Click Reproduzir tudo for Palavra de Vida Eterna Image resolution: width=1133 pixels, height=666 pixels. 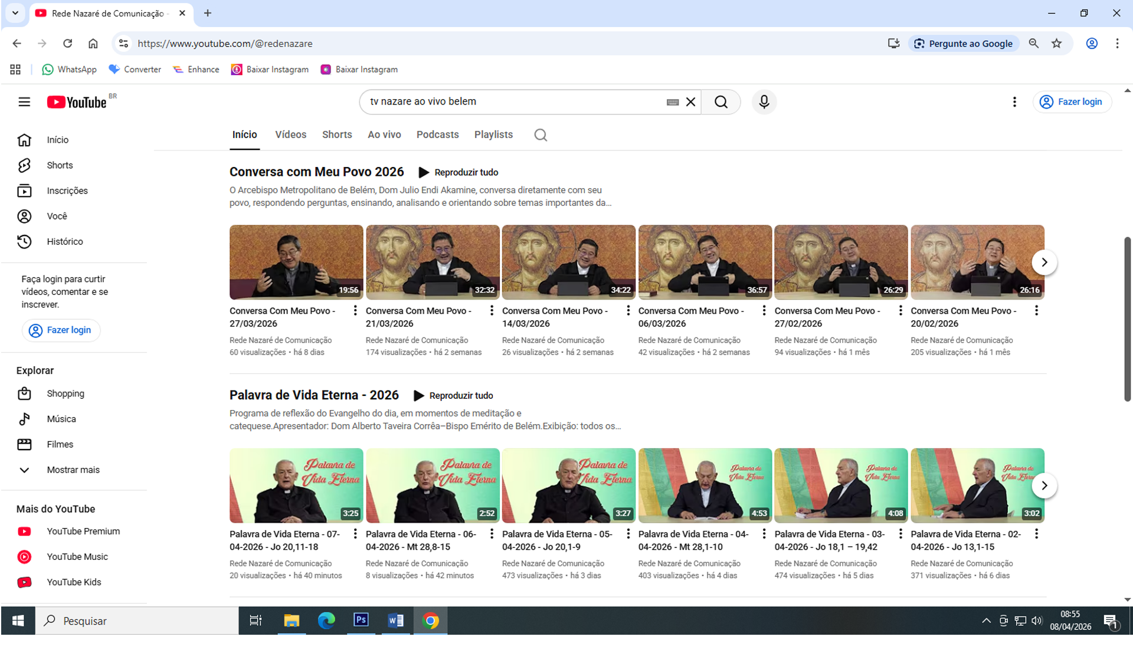pyautogui.click(x=453, y=395)
